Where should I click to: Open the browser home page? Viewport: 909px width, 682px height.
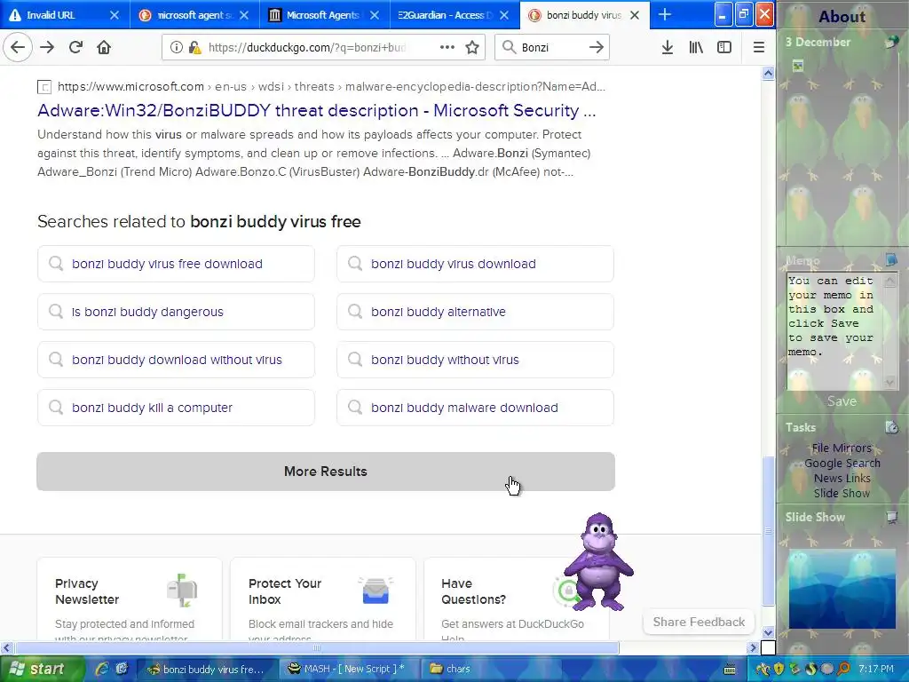pyautogui.click(x=104, y=47)
